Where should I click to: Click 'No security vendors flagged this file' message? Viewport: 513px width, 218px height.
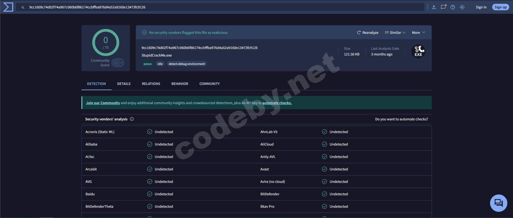[189, 33]
